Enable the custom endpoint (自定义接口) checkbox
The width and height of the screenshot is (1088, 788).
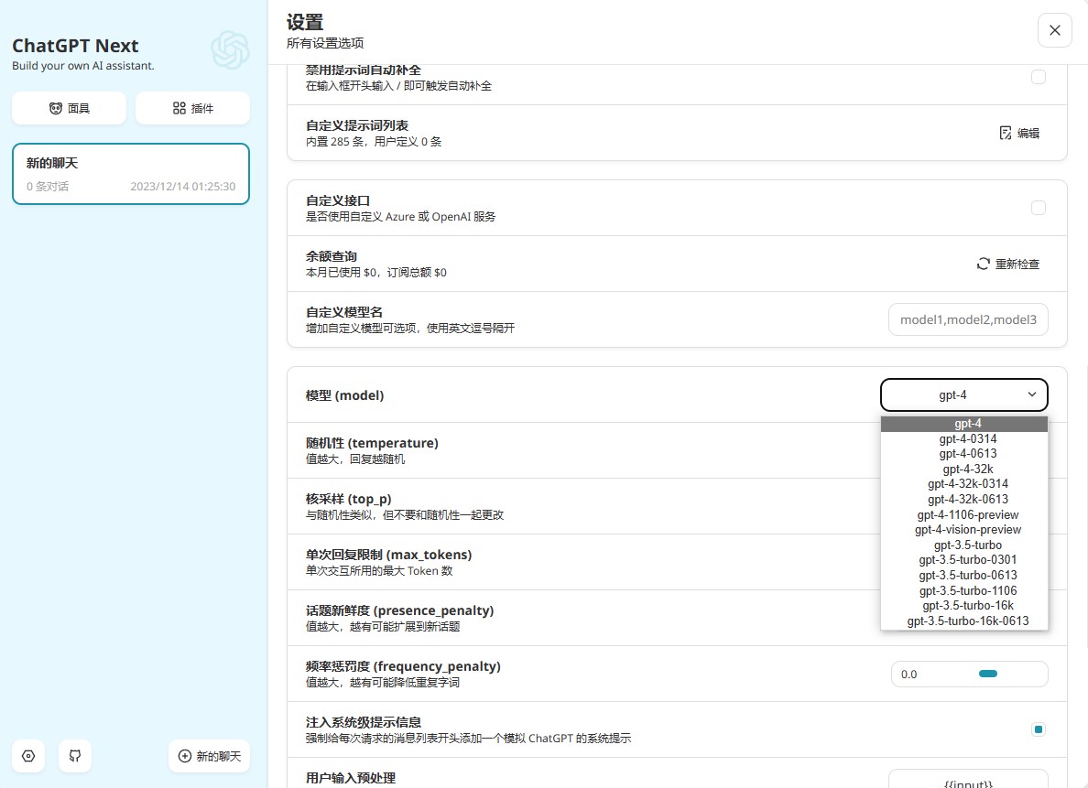pyautogui.click(x=1039, y=208)
